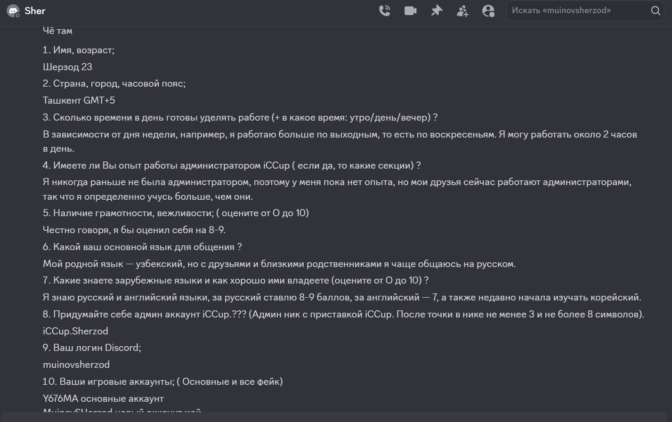Start a video call

point(410,10)
